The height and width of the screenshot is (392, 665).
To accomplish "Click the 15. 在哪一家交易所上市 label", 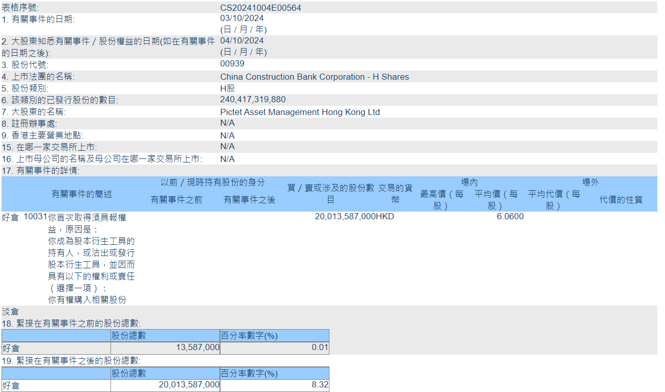I will pyautogui.click(x=50, y=147).
